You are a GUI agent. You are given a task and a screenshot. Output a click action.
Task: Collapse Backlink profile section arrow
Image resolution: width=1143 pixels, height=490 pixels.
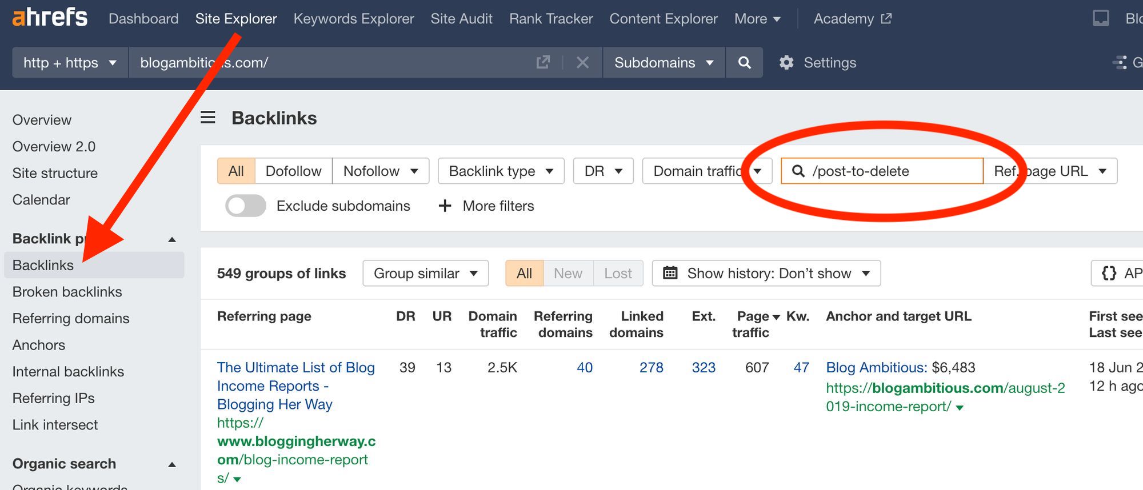[x=172, y=239]
